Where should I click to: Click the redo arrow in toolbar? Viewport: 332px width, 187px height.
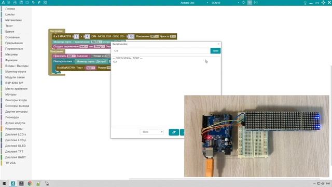tap(39, 3)
